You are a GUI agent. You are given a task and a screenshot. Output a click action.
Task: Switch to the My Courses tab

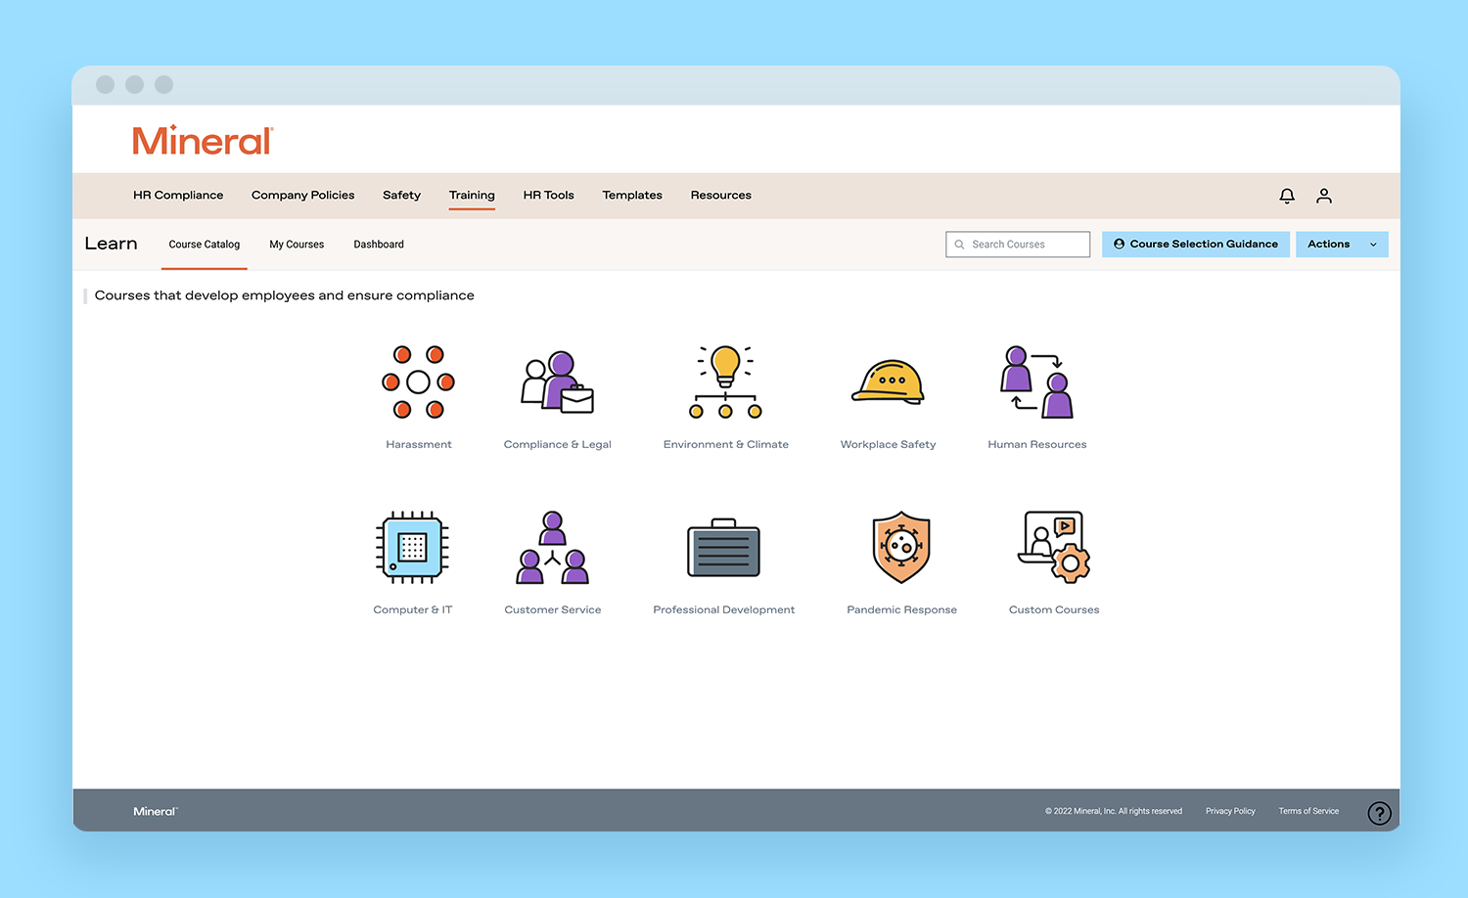297,245
